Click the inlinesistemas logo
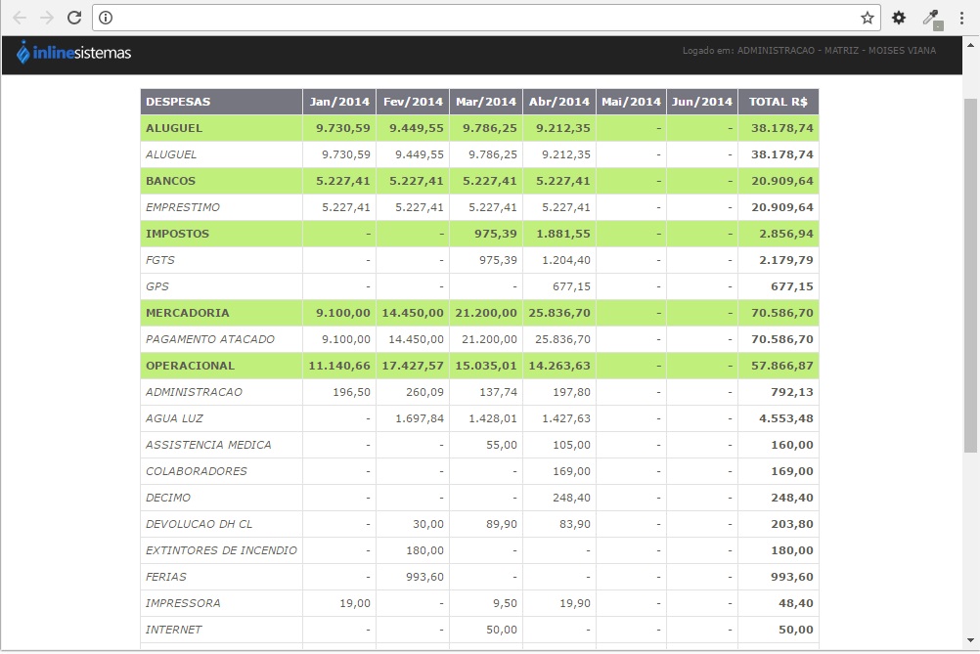 click(73, 53)
